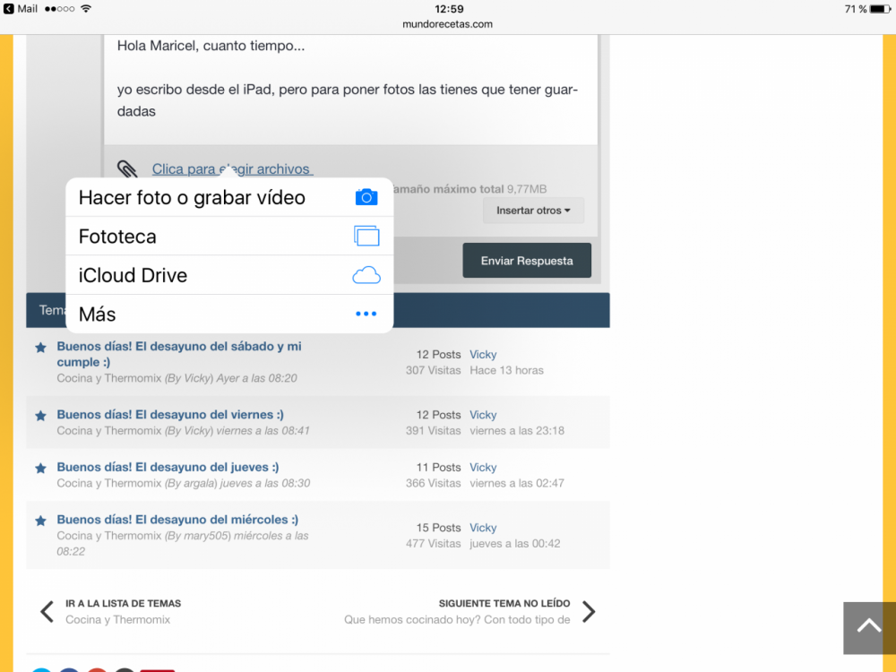The width and height of the screenshot is (896, 672).
Task: Click the star beside desayuno del jueves
Action: click(x=40, y=468)
